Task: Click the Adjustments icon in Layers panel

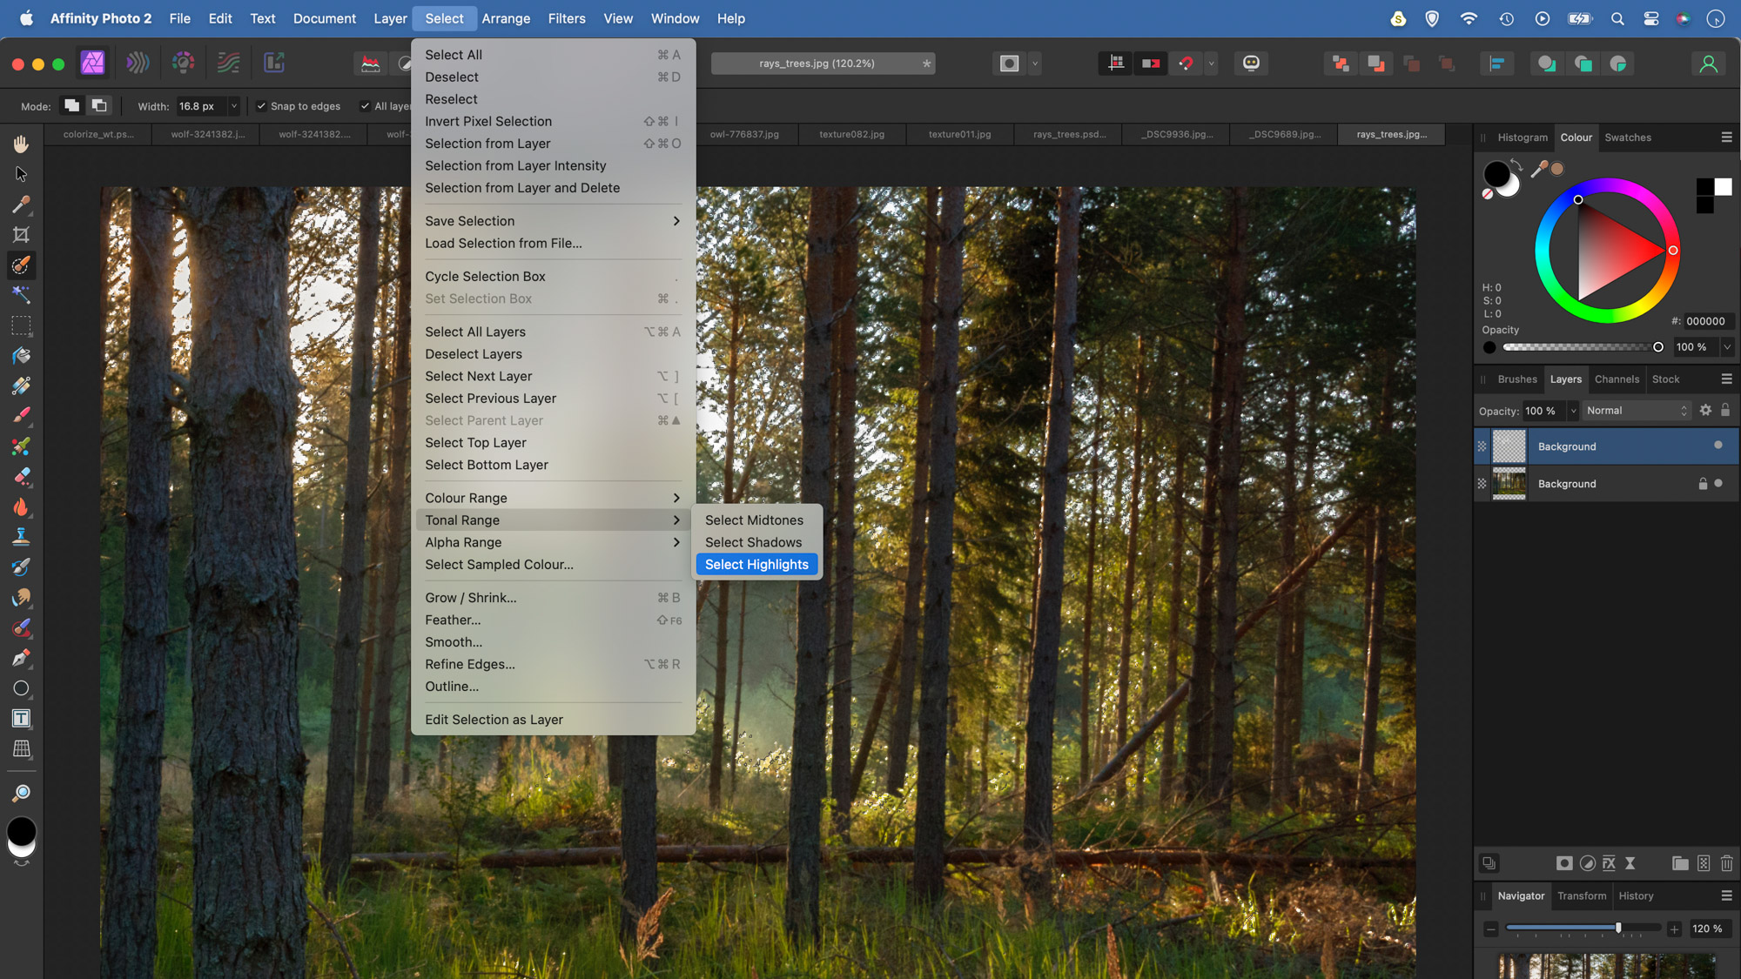Action: [1587, 863]
